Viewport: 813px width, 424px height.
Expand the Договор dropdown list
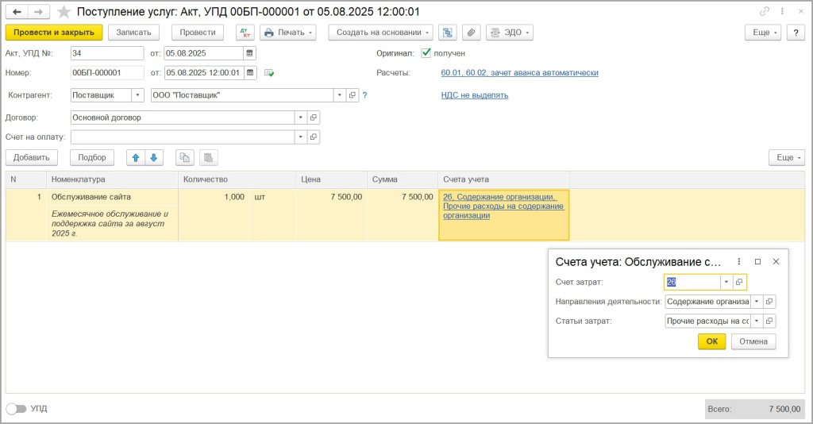(x=300, y=118)
